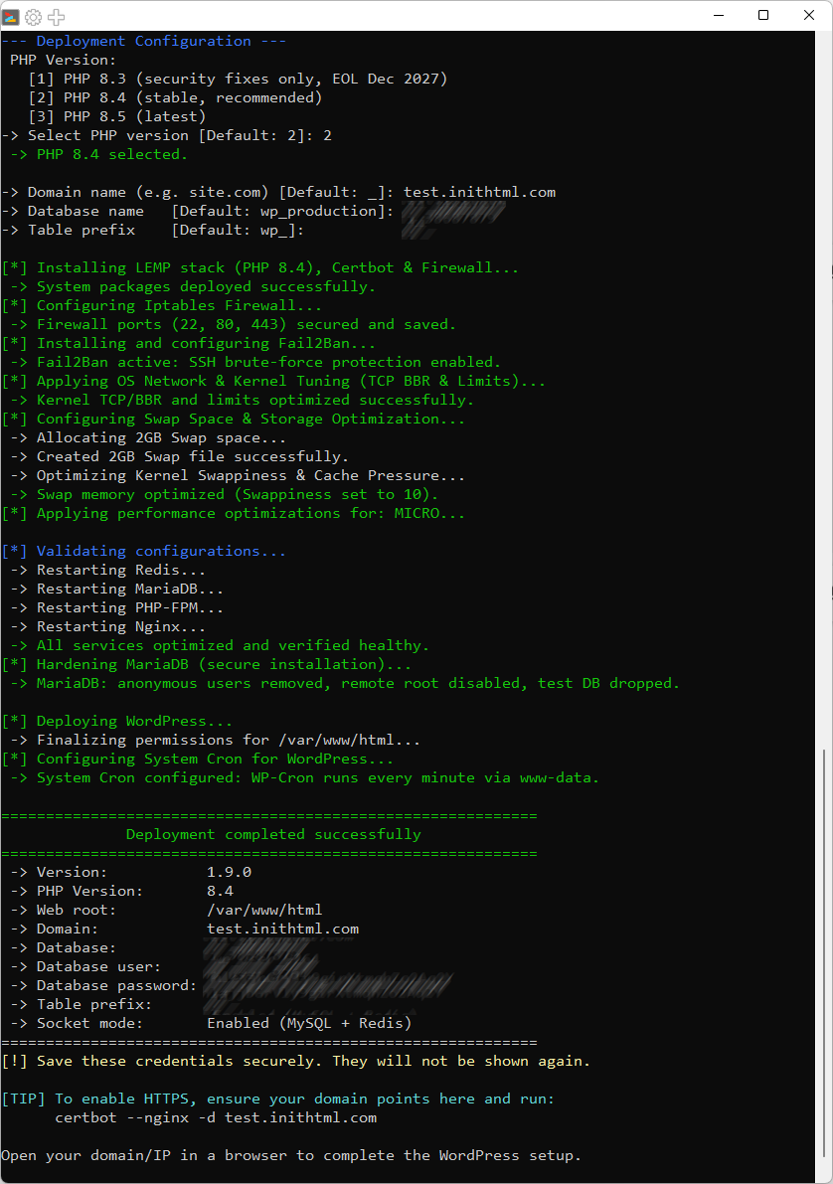
Task: Click 'Configuring Iptables Firewall...' line
Action: [x=162, y=305]
